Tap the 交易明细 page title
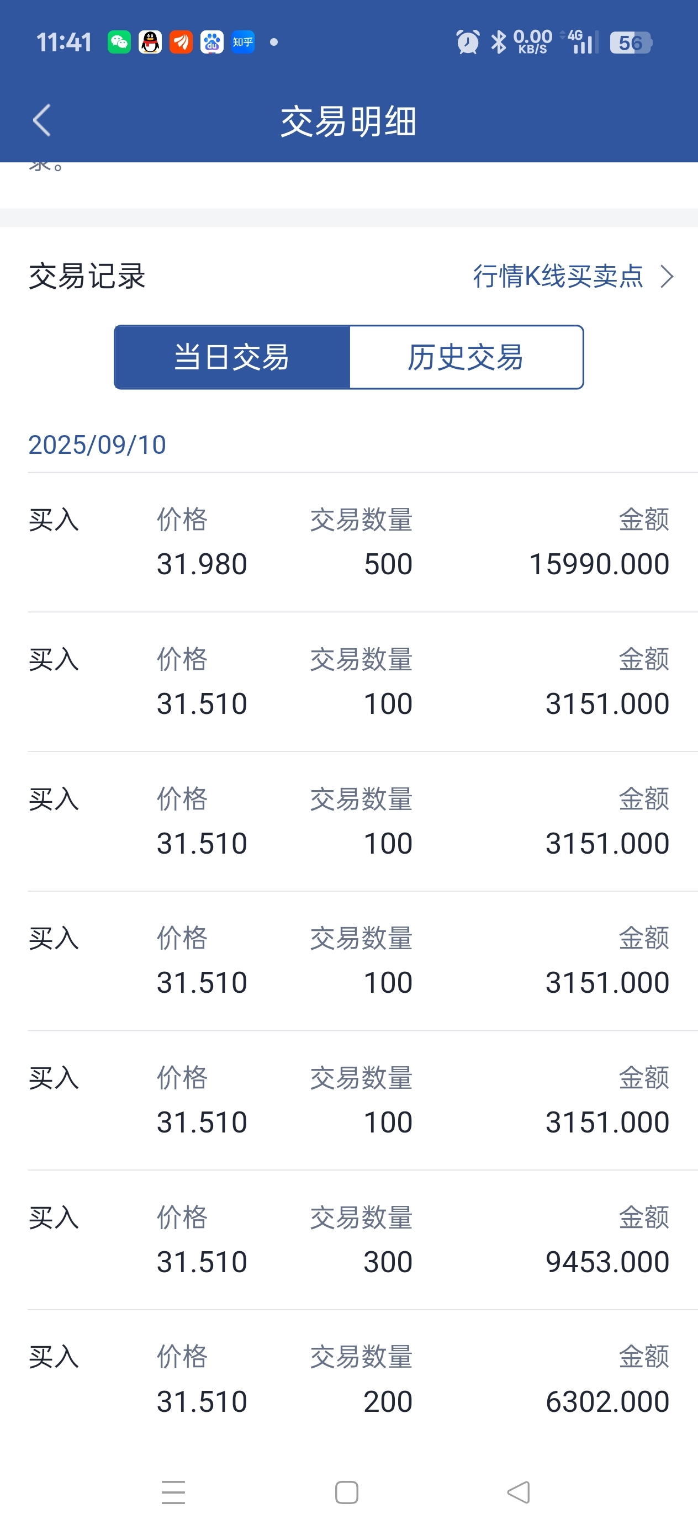The image size is (698, 1535). tap(348, 121)
